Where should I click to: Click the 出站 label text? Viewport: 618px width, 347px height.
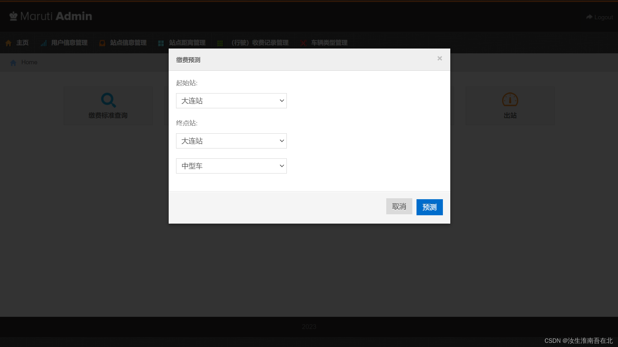pos(510,115)
